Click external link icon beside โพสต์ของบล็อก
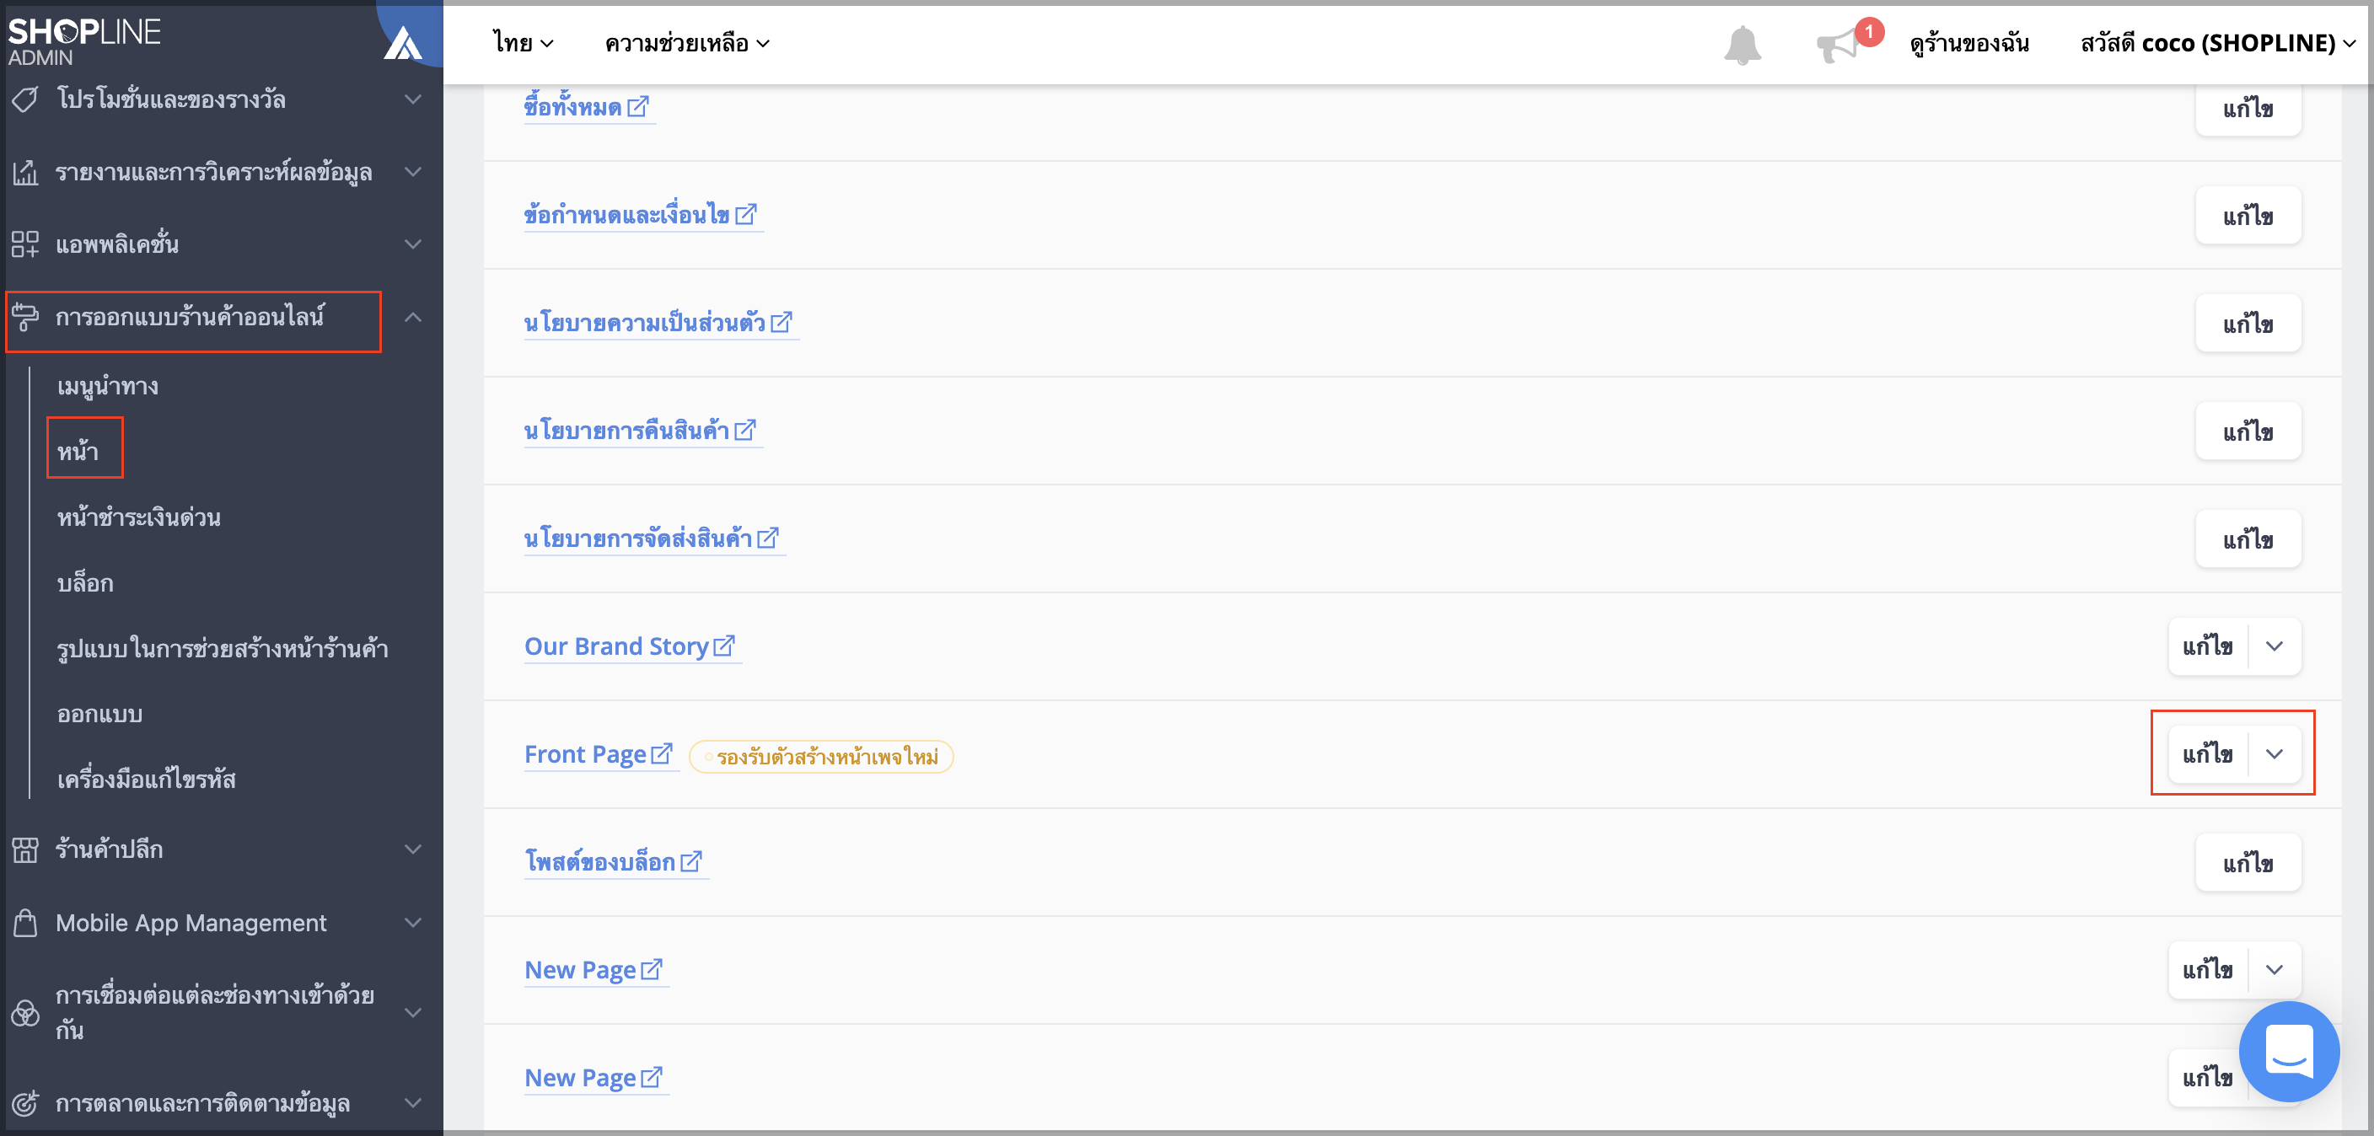Screen dimensions: 2374x1136 click(x=690, y=860)
